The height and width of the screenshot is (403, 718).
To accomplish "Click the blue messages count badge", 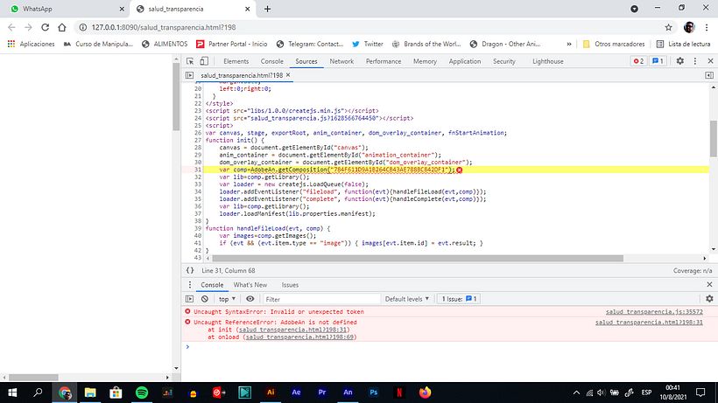I will [658, 61].
